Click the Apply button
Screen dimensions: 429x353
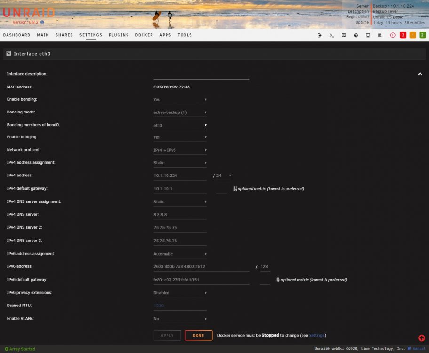[167, 336]
